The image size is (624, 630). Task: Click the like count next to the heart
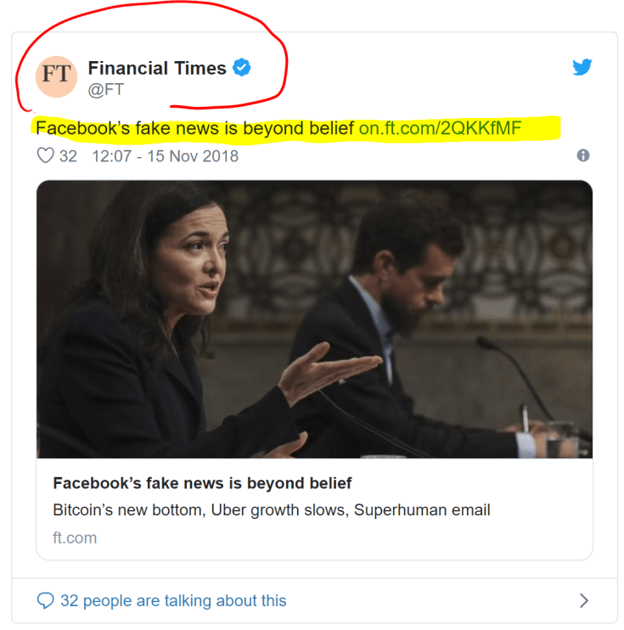(x=68, y=156)
